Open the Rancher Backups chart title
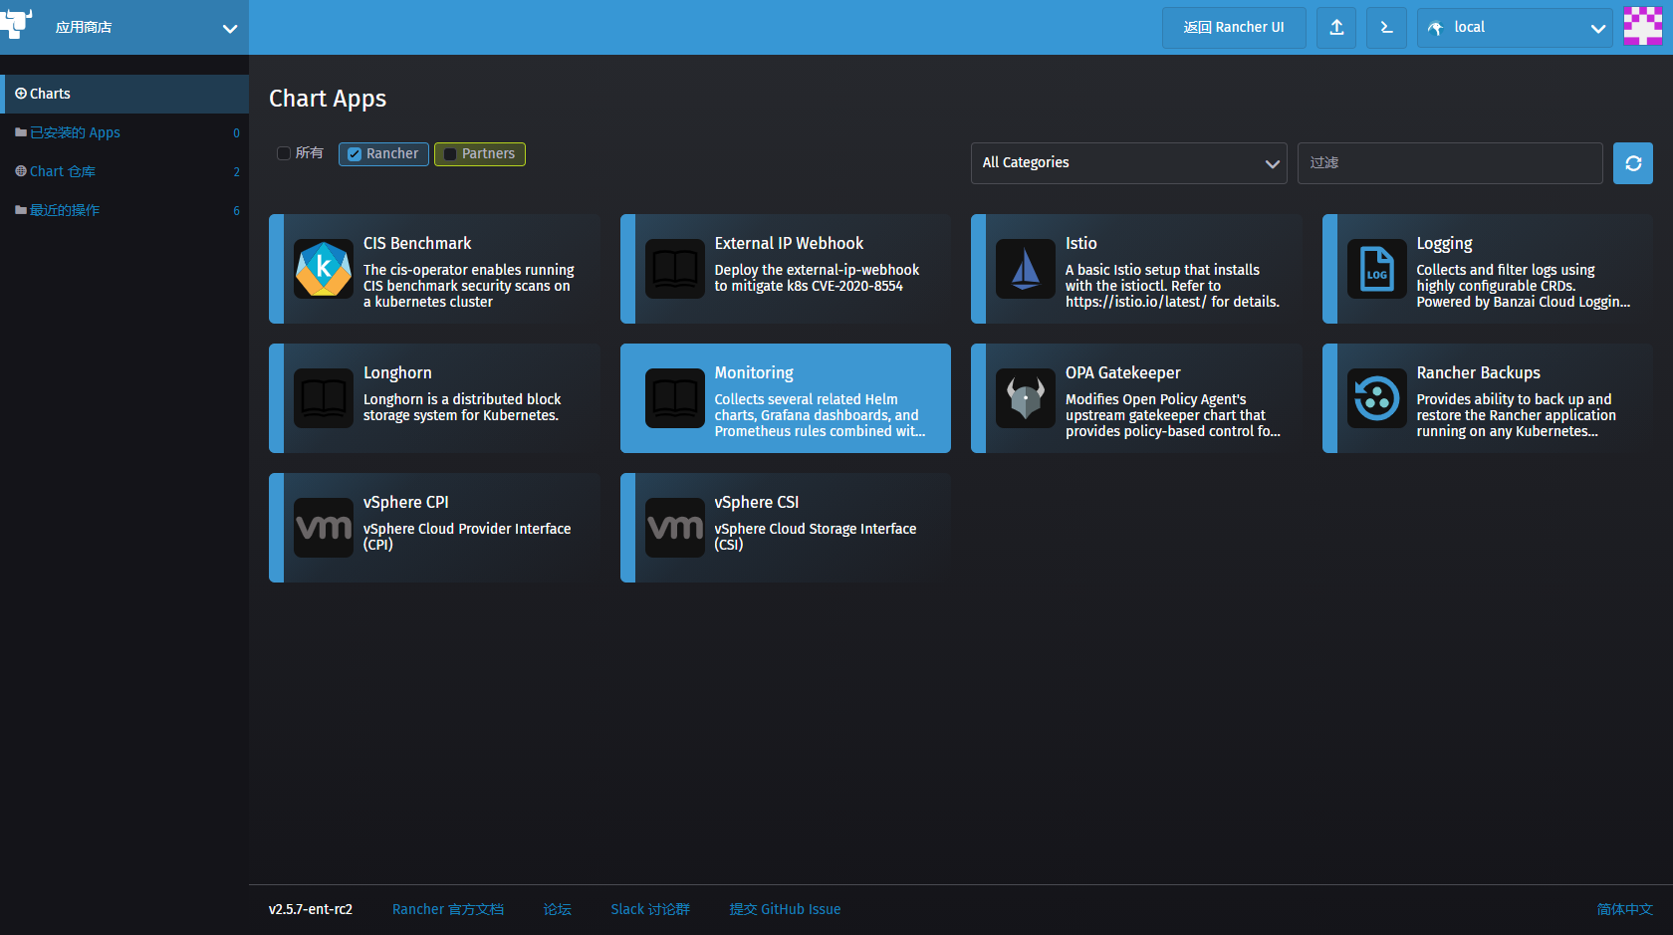The height and width of the screenshot is (935, 1673). (1479, 373)
